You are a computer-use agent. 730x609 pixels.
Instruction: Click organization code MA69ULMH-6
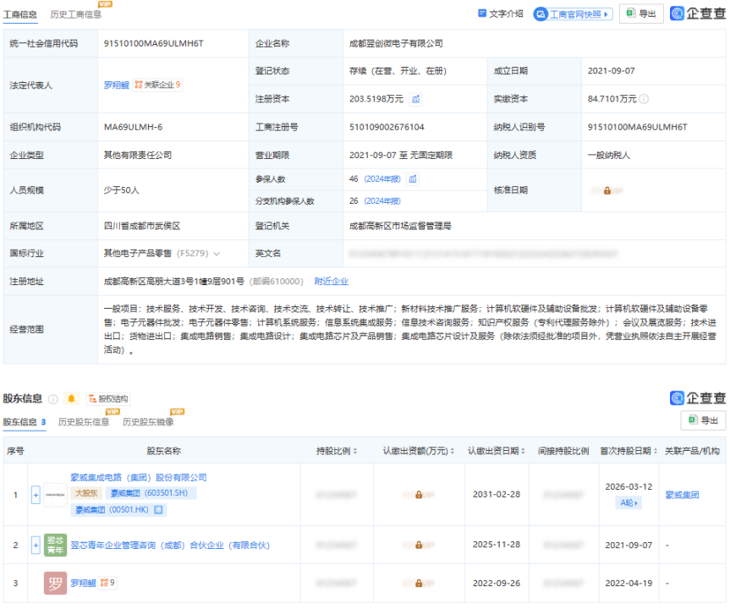pyautogui.click(x=133, y=127)
